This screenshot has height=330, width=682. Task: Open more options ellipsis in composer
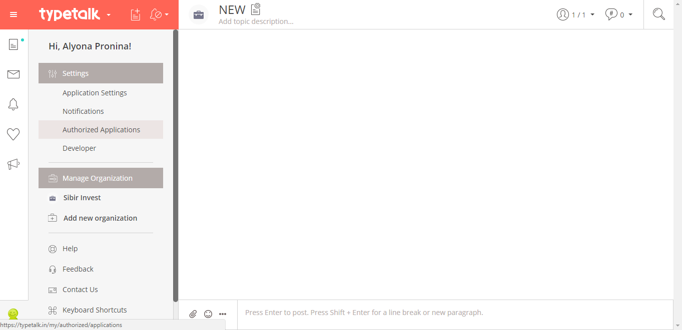click(223, 314)
